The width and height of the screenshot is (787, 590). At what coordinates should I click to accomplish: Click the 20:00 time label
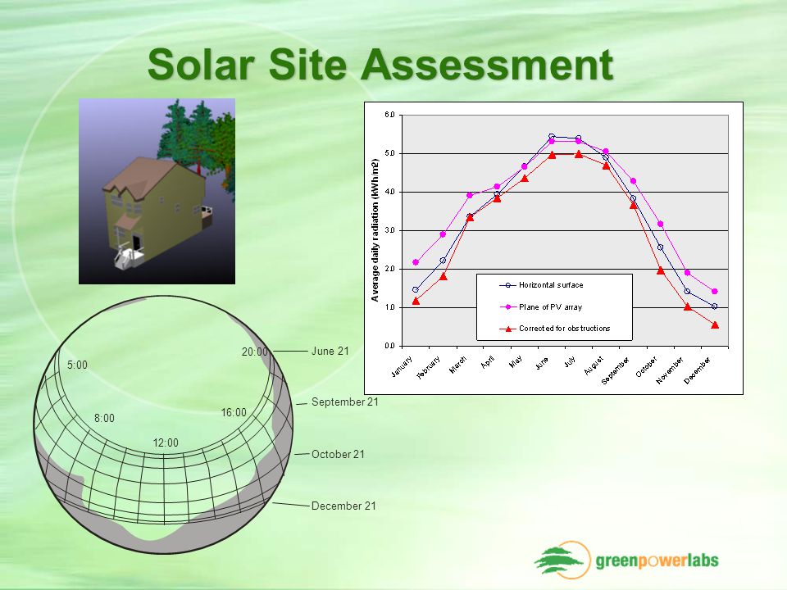[x=255, y=352]
